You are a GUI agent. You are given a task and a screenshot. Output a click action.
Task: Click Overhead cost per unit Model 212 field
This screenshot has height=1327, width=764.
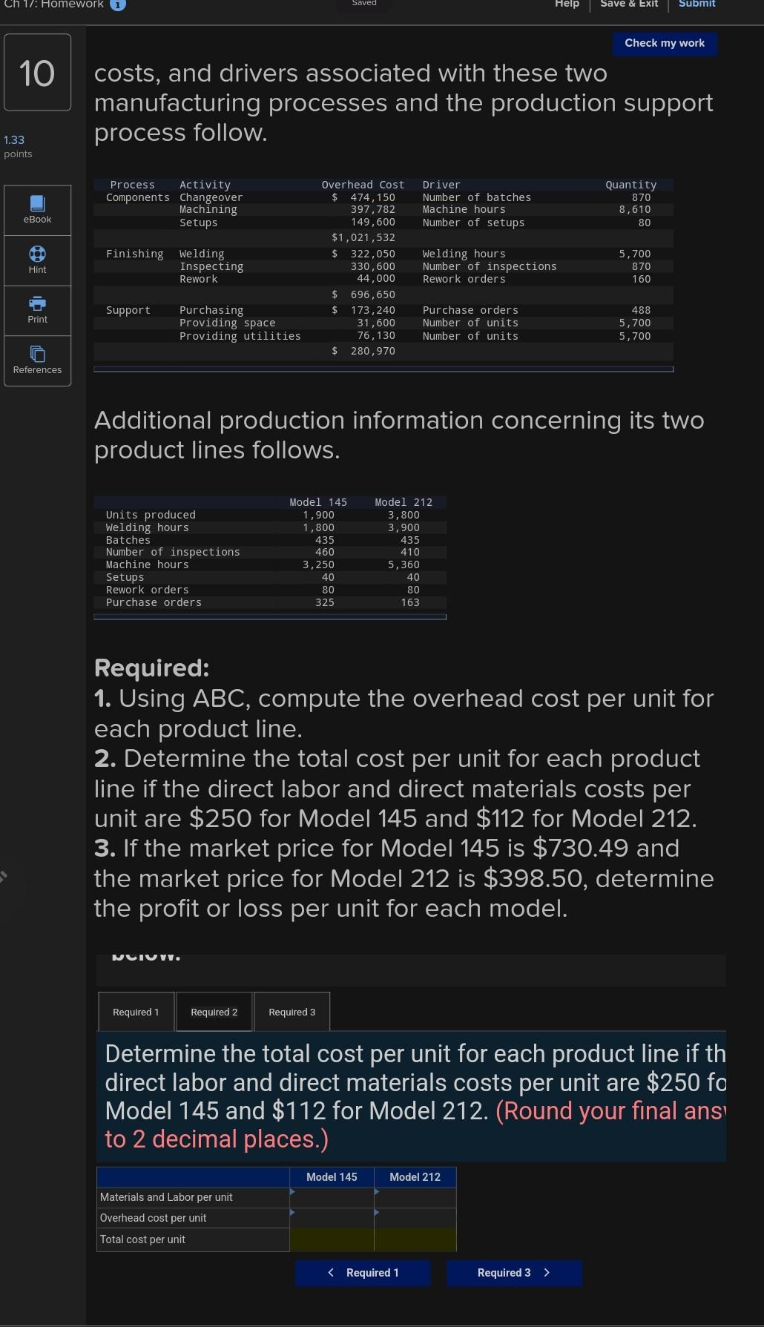tap(415, 1218)
